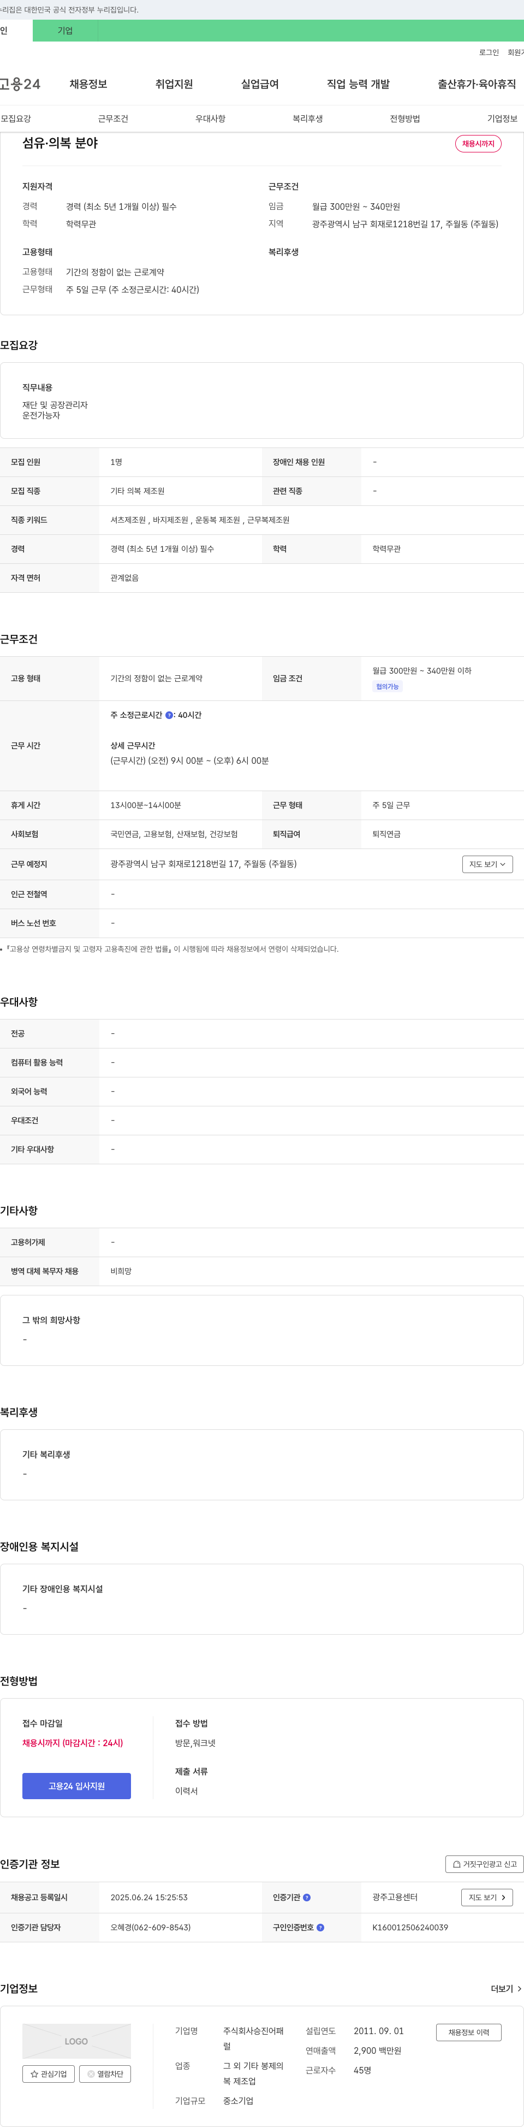Click the 협의가능 wage tag

pos(388,686)
